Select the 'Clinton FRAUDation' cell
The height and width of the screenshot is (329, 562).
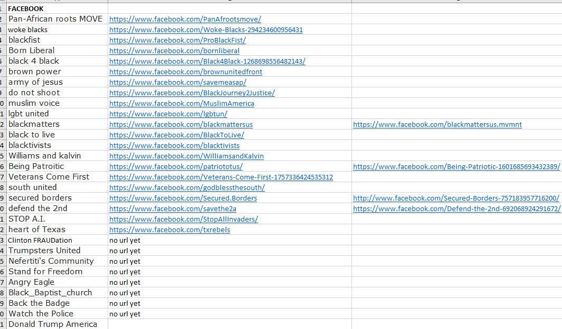coord(57,240)
